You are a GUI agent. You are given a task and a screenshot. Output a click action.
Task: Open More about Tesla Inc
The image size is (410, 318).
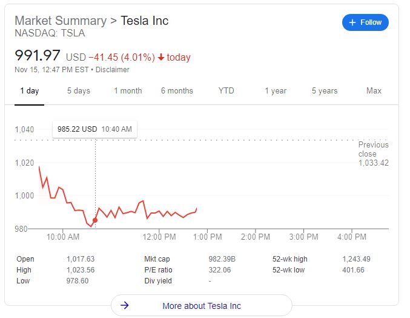pos(201,305)
